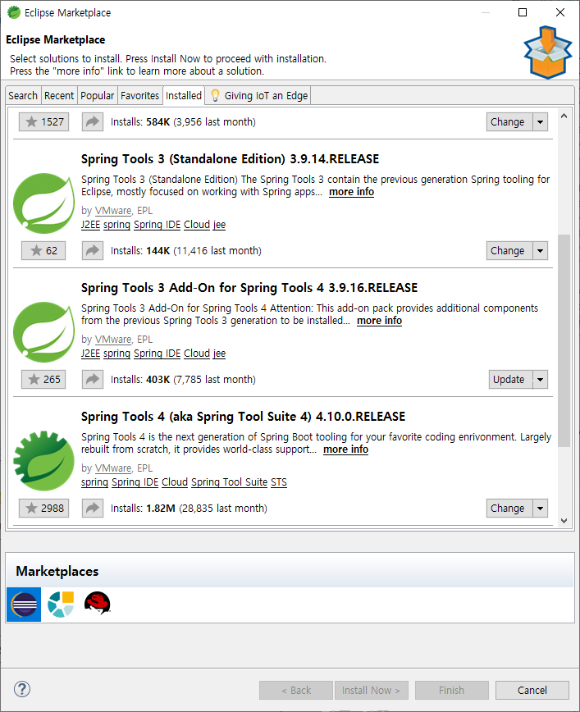Click Change for Spring Tools 3 Standalone Edition
Viewport: 580px width, 712px height.
[509, 251]
